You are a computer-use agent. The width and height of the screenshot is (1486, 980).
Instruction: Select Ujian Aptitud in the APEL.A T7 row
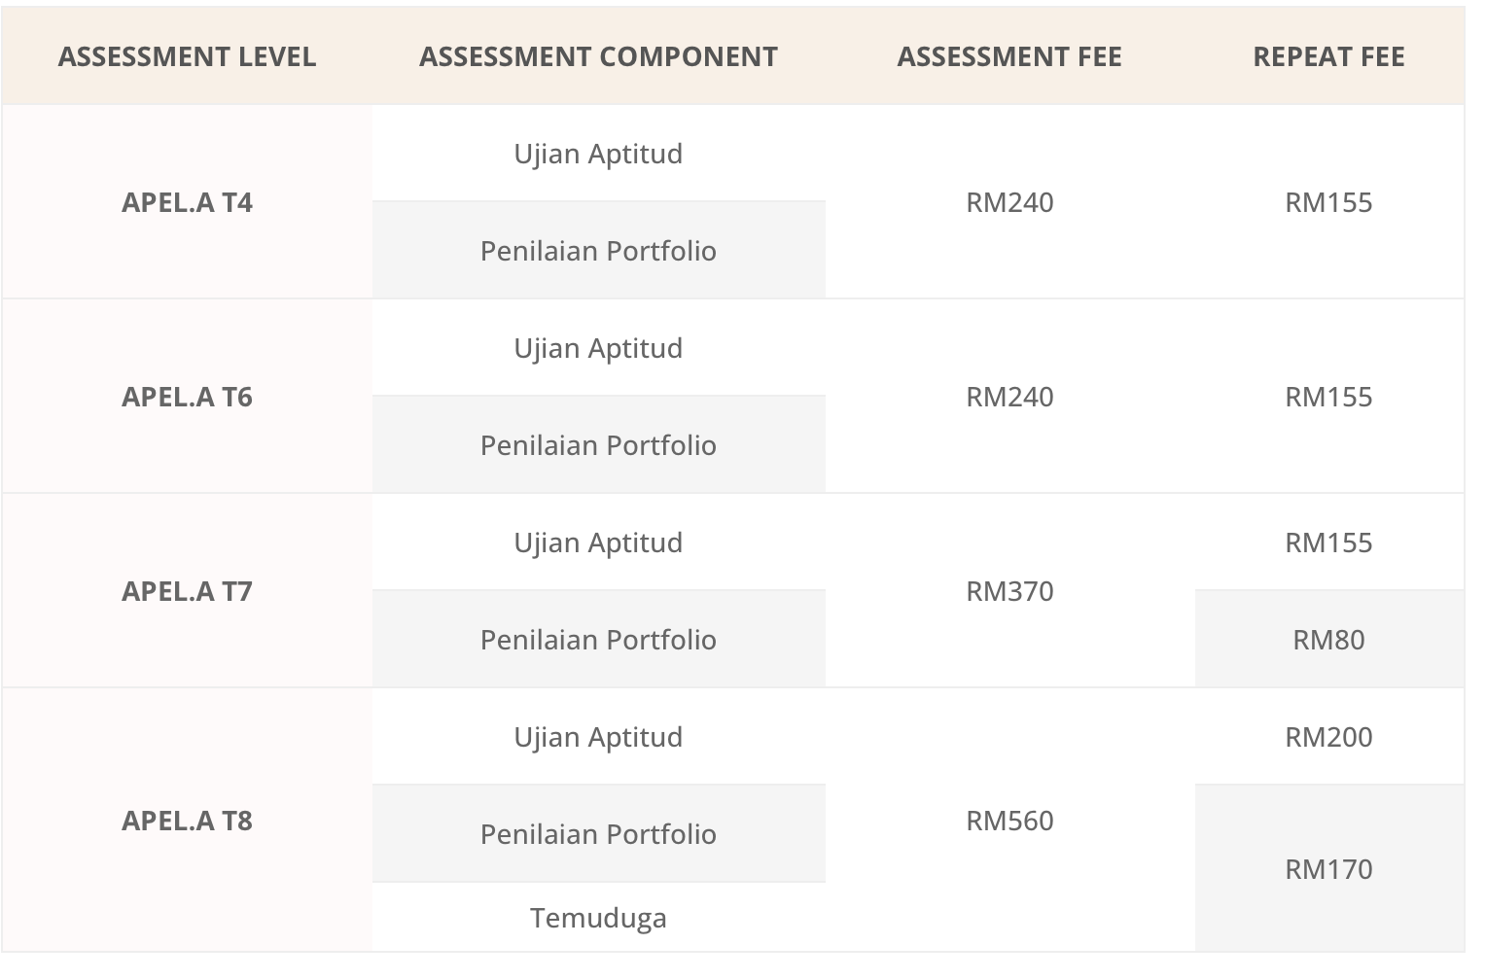[x=598, y=542]
